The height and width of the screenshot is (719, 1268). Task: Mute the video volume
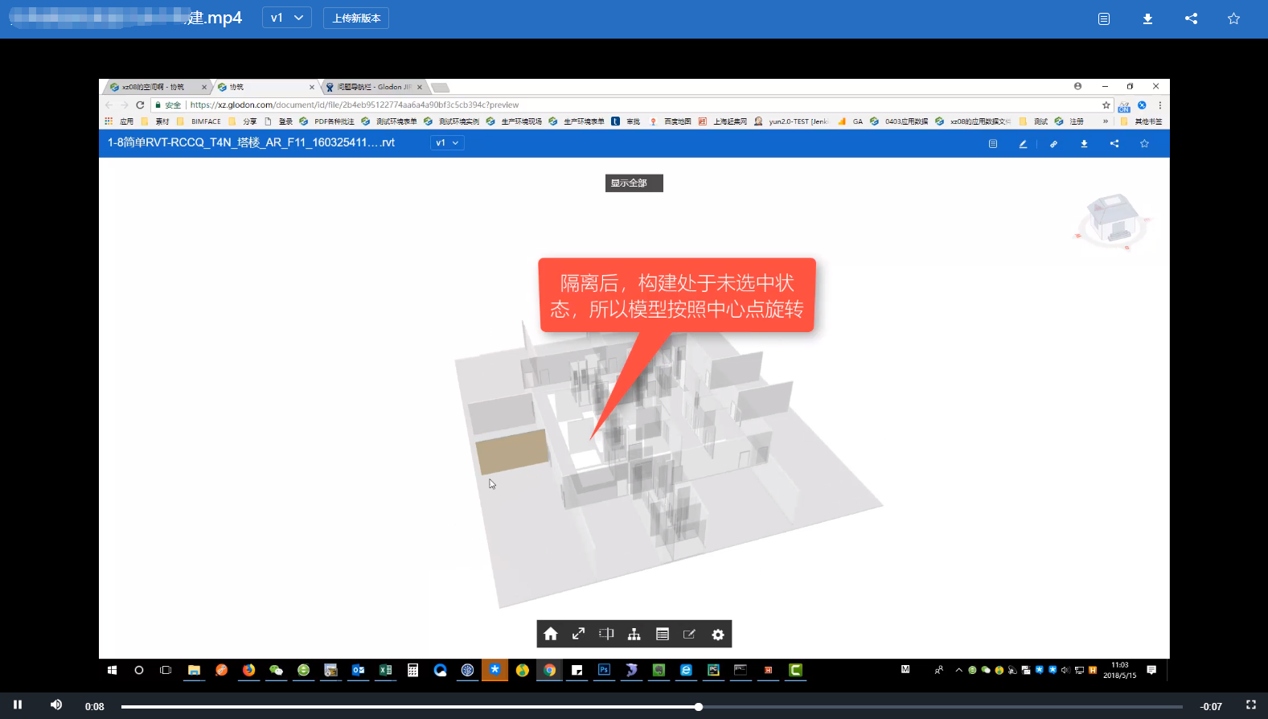pos(55,705)
